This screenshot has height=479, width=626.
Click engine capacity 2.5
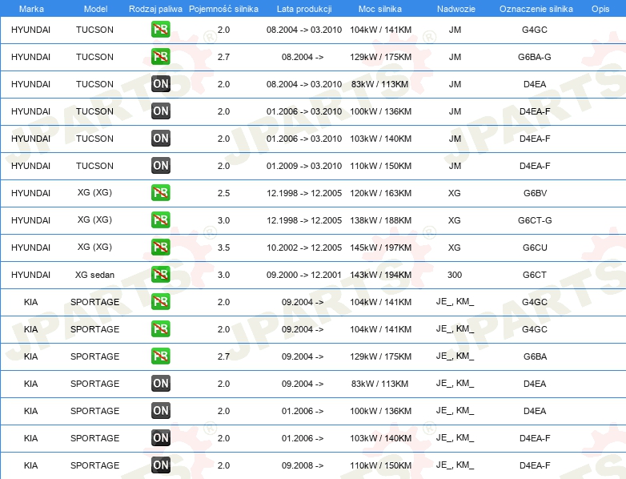click(223, 193)
